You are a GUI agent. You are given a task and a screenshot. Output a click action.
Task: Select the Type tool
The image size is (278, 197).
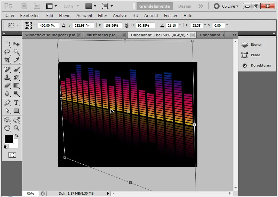pyautogui.click(x=16, y=103)
